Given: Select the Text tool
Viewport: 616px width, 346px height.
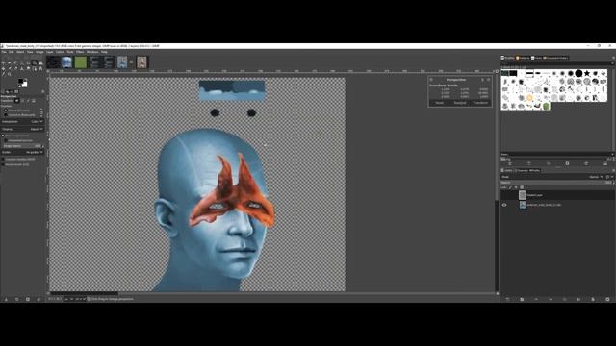Looking at the screenshot, I should tap(40, 68).
